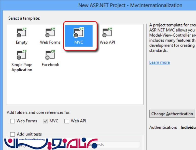Choose the Web Forms template icon
The height and width of the screenshot is (150, 196).
50,33
